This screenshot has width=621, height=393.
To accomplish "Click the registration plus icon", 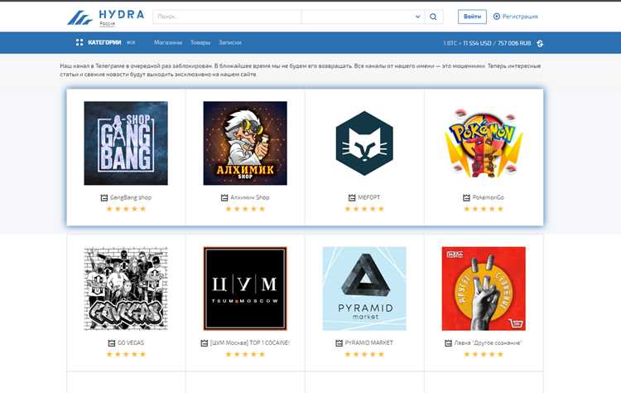I will (x=496, y=17).
